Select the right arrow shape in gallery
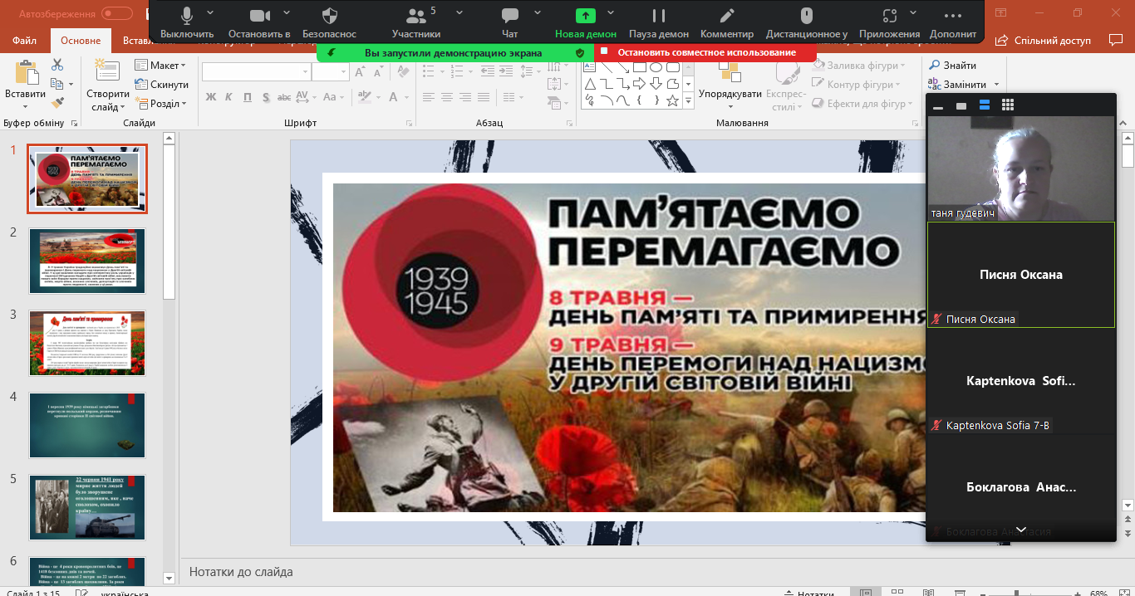The image size is (1135, 596). [640, 84]
